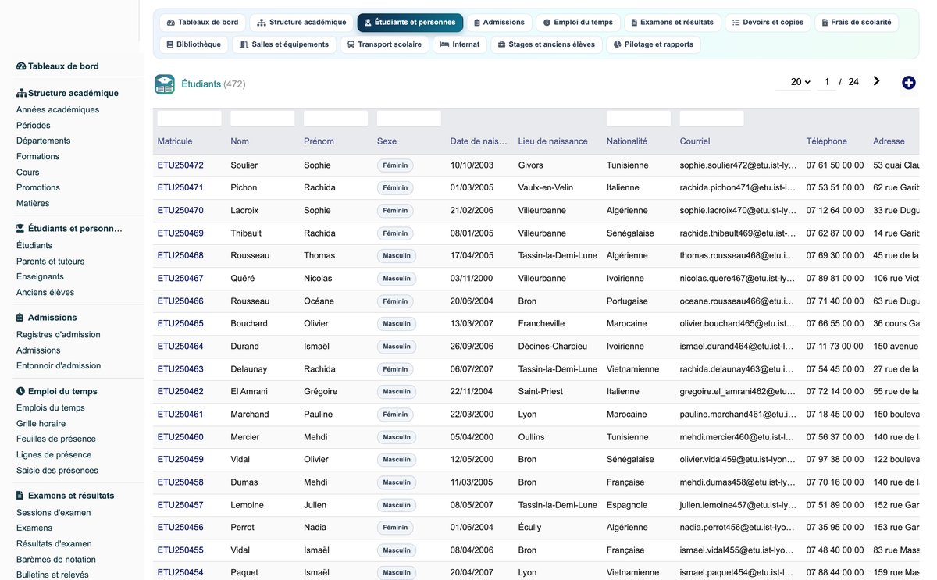937x580 pixels.
Task: Click the Frais de scolarité invoice icon
Action: click(x=825, y=23)
